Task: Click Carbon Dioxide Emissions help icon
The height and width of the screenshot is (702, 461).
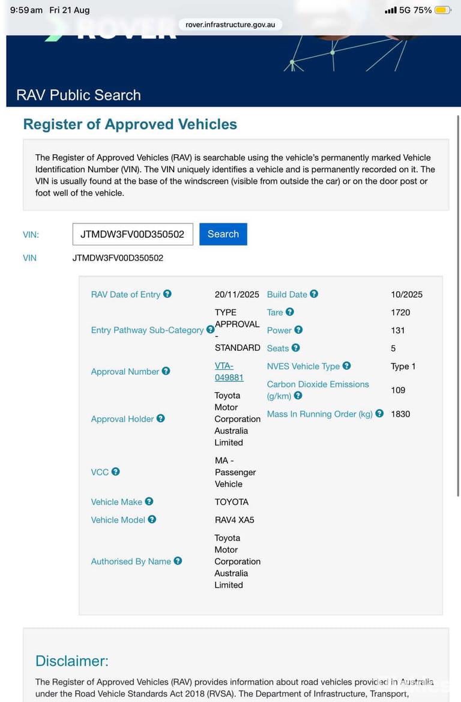Action: 298,395
